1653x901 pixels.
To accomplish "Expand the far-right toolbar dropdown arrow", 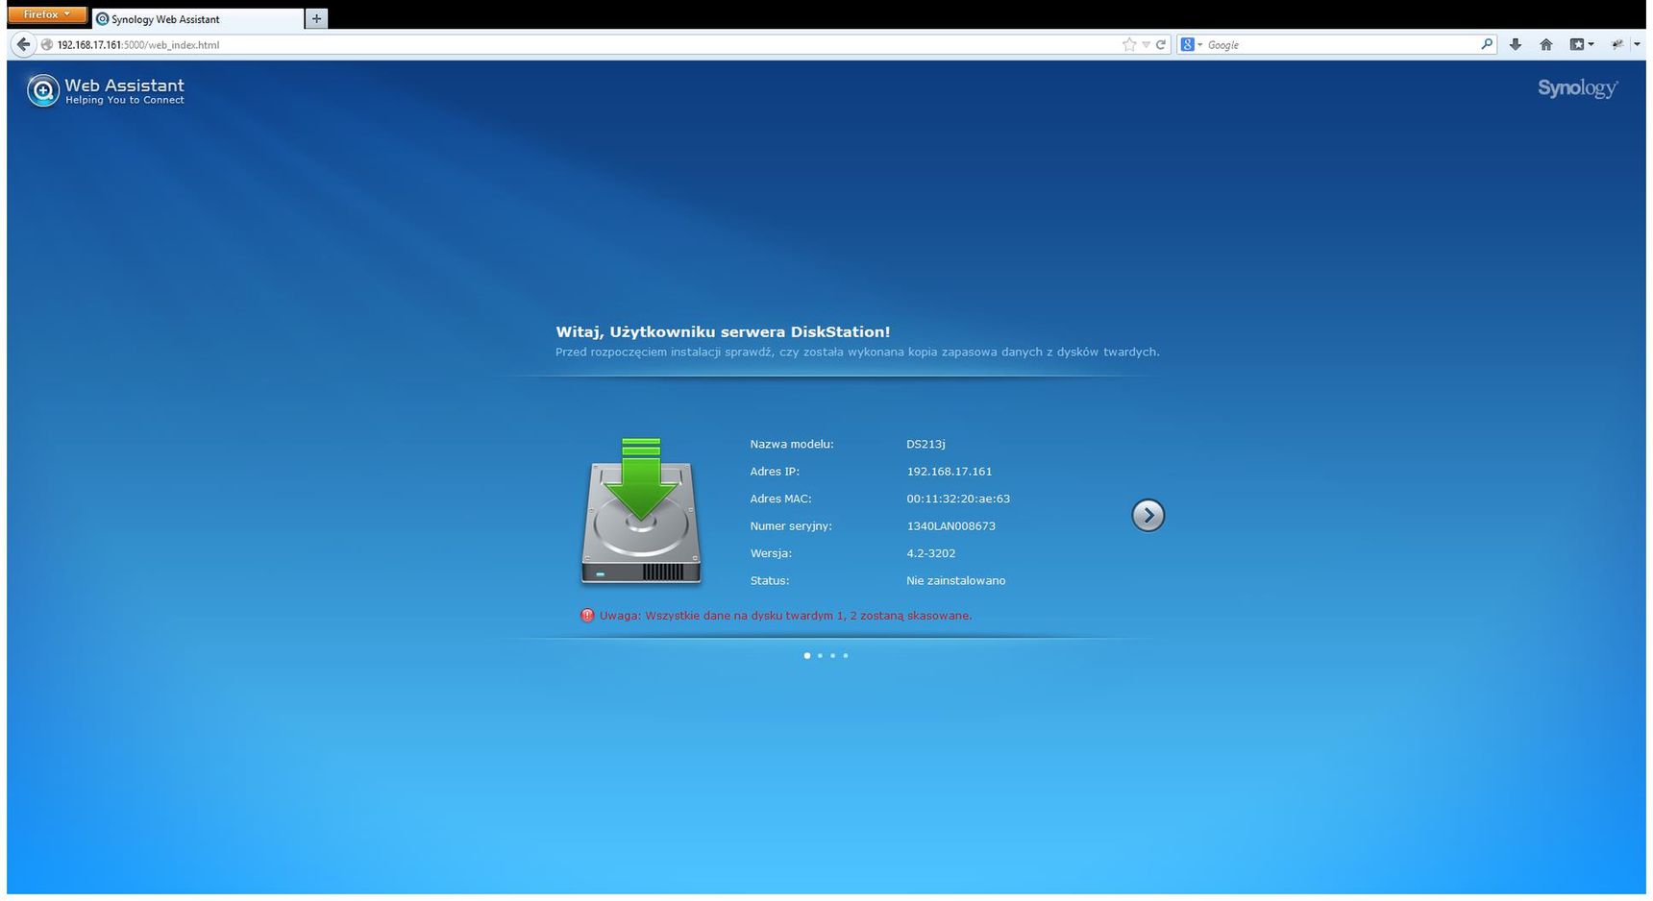I will (x=1637, y=44).
